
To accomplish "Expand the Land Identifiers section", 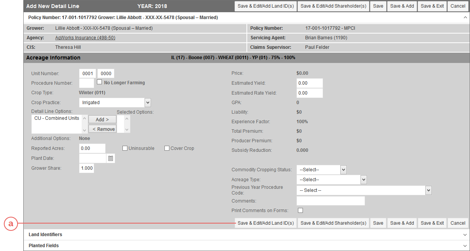I will click(465, 234).
